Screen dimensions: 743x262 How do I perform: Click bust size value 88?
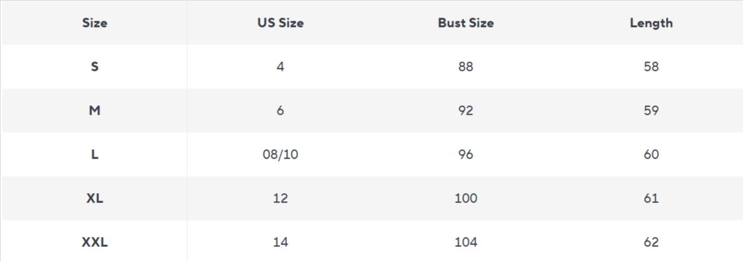[x=465, y=66]
